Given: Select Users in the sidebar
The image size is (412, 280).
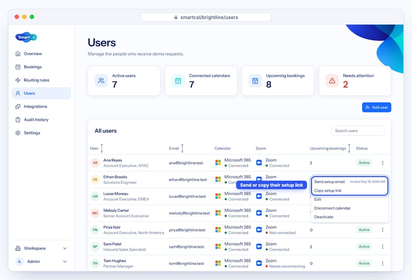Looking at the screenshot, I should (x=41, y=93).
